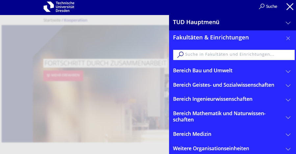Expand Bereich Medizin chevron arrow
The width and height of the screenshot is (296, 154).
[x=288, y=135]
